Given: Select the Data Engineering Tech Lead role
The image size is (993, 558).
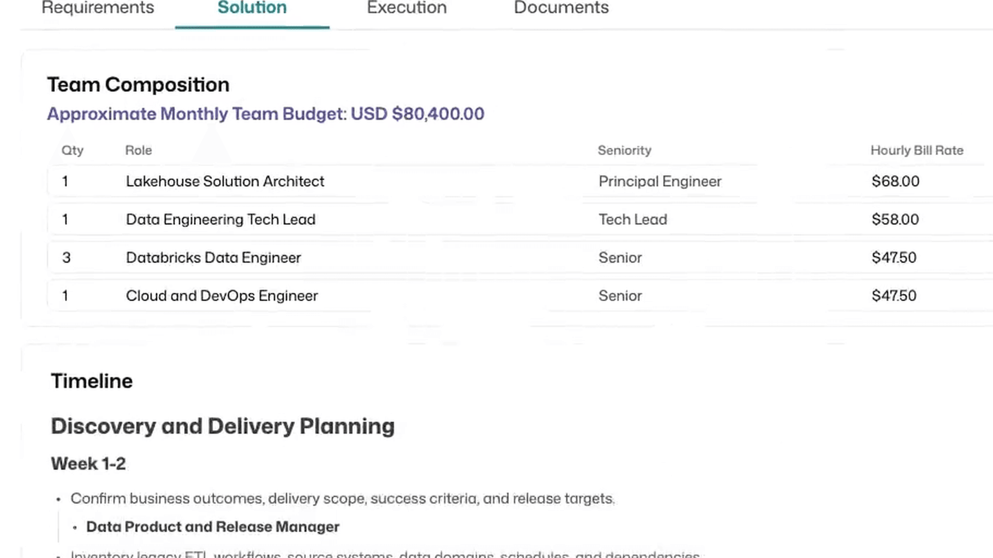Looking at the screenshot, I should pos(220,220).
